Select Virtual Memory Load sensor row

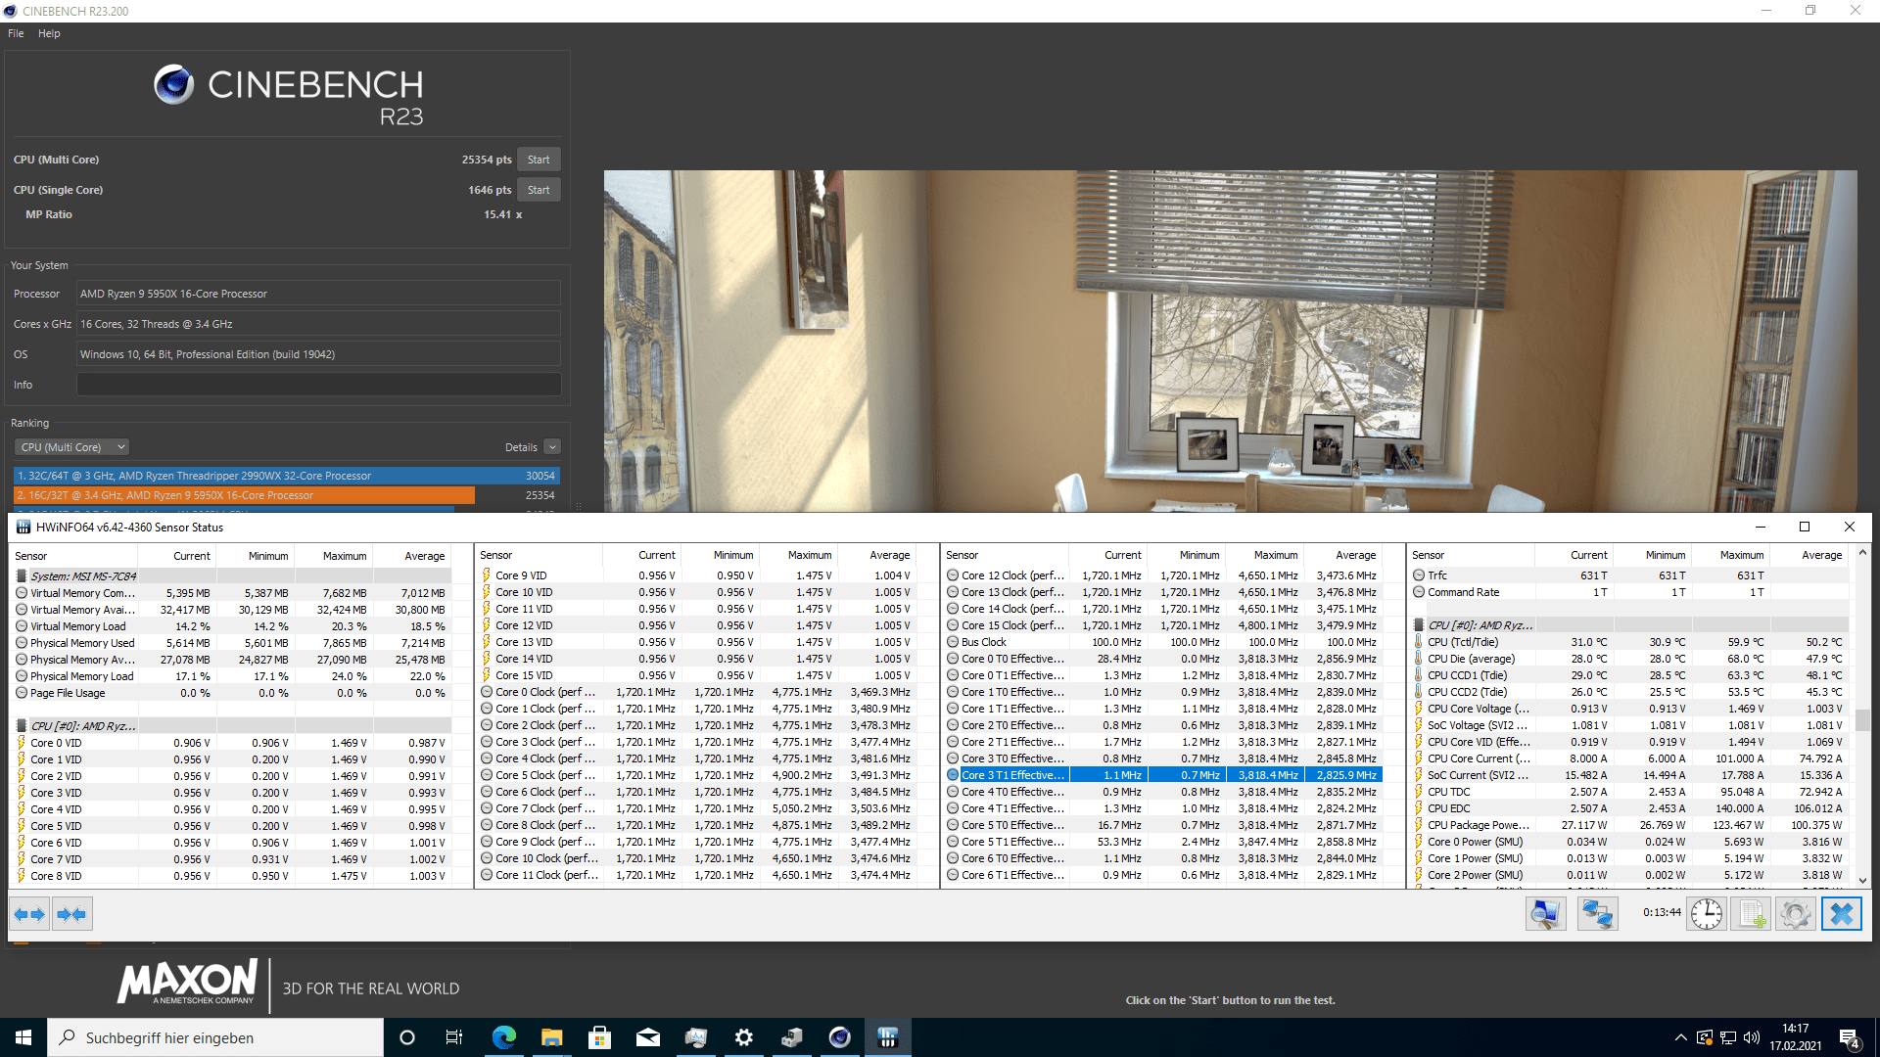232,626
